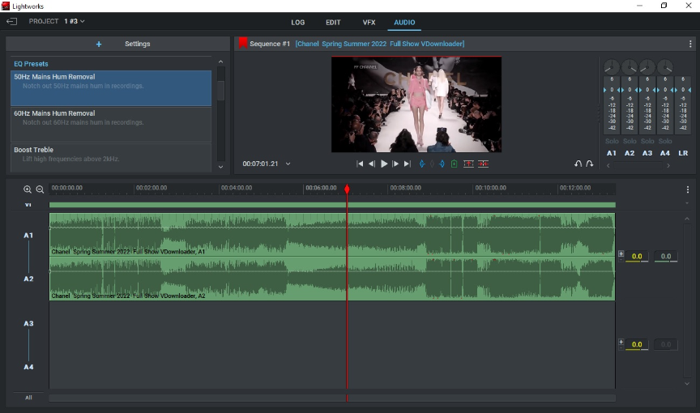Click the blue mark out icon
Viewport: 700px width, 413px height.
(442, 164)
